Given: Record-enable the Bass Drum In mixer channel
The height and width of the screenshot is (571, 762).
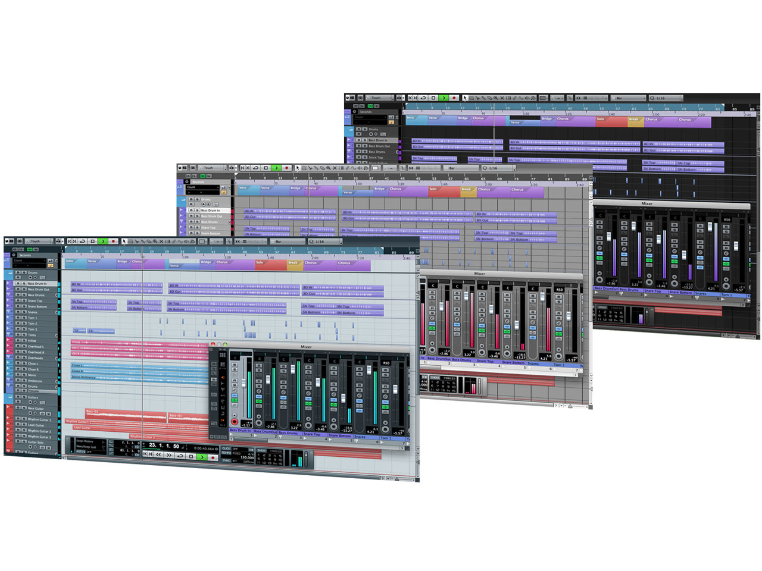Looking at the screenshot, I should coord(235,422).
